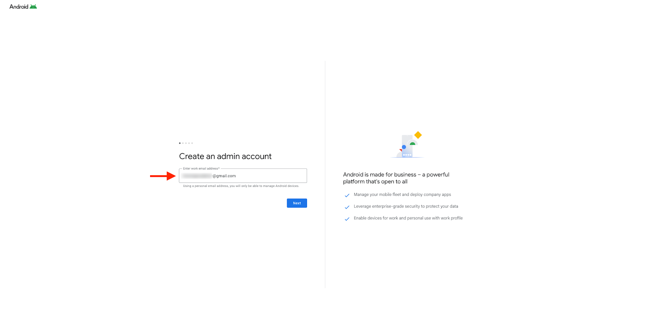Click the Enter work email address label

(201, 168)
